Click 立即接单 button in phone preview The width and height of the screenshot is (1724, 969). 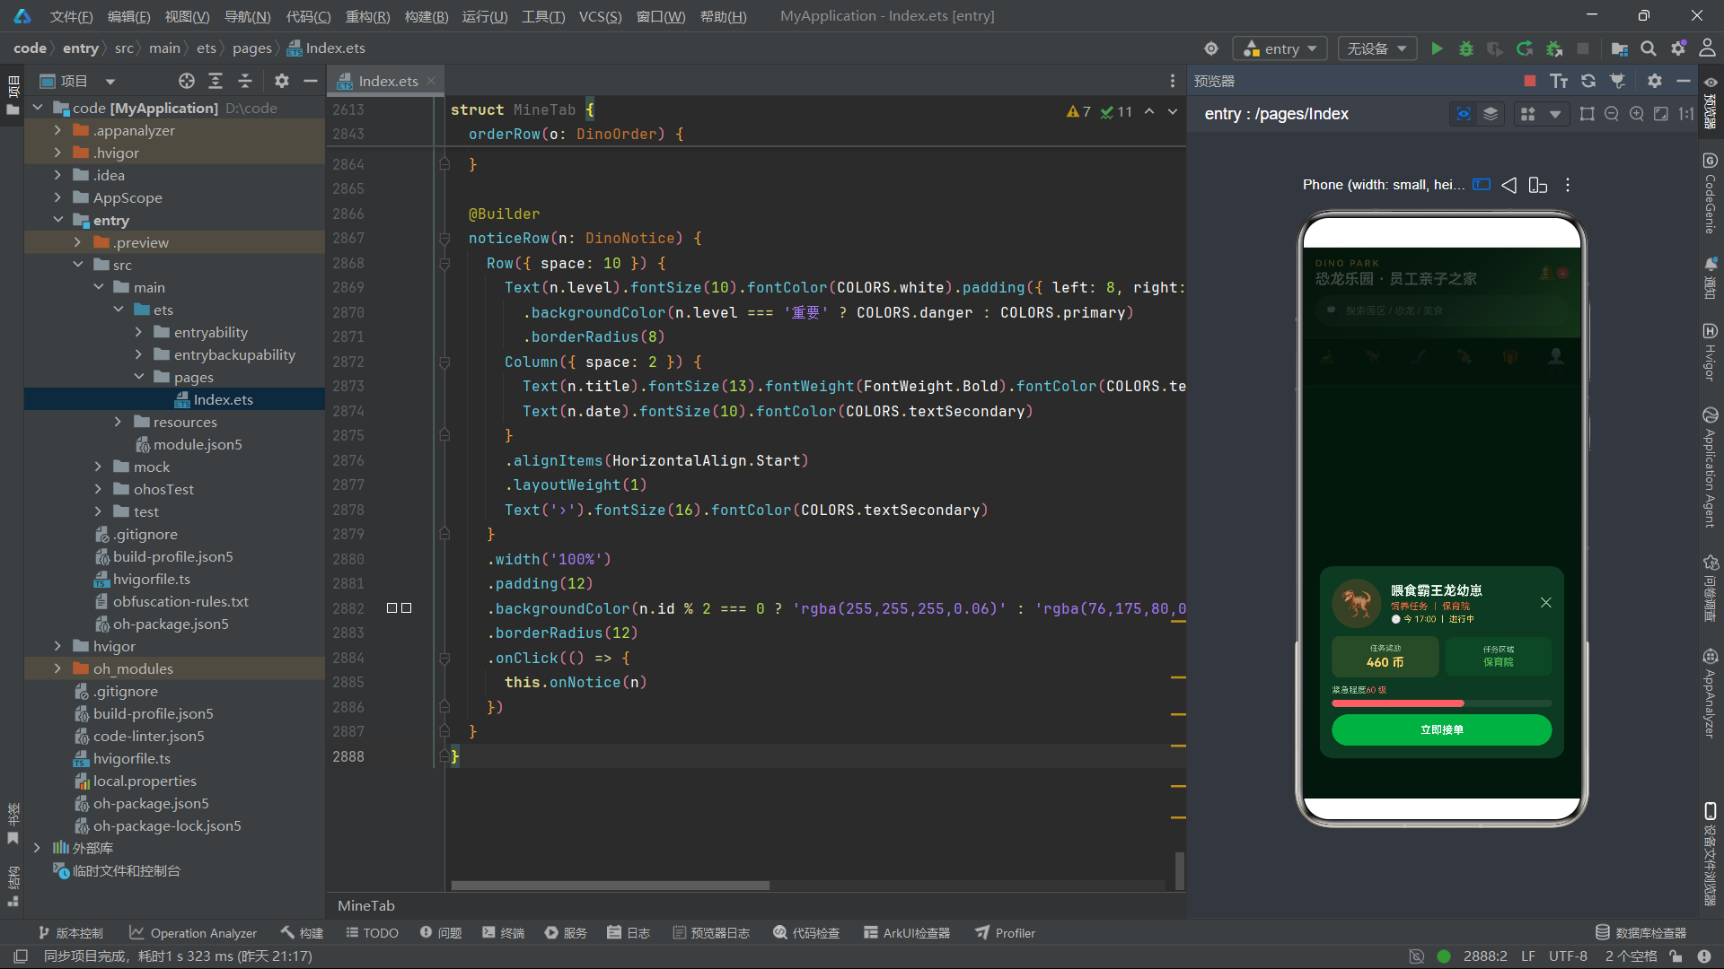click(x=1441, y=729)
